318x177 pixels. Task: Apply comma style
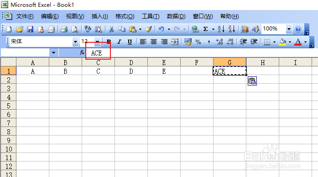click(x=209, y=42)
